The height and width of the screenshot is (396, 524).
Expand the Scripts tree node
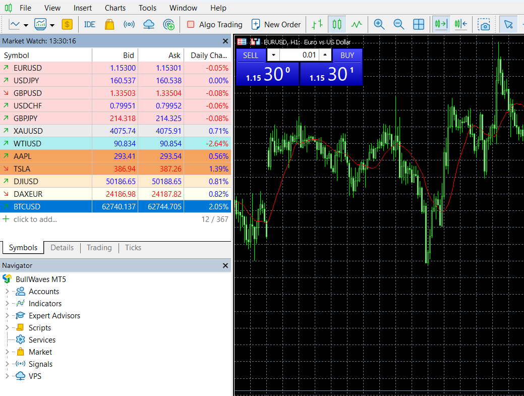pos(7,327)
